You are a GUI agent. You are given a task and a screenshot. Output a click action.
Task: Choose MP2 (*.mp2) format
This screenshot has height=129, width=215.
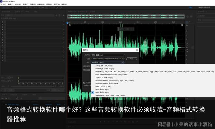[102, 90]
